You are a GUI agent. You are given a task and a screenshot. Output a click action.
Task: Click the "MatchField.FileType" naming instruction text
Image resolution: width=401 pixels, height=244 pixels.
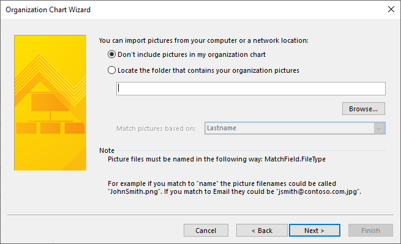click(295, 159)
